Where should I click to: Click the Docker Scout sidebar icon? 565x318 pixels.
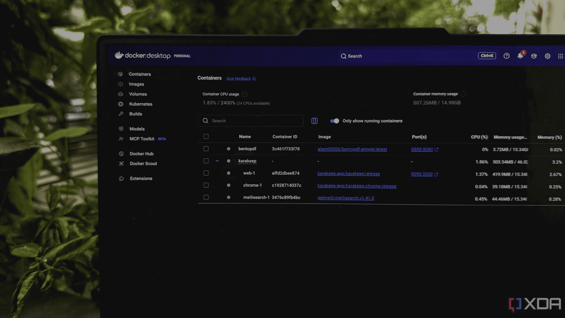(x=121, y=163)
